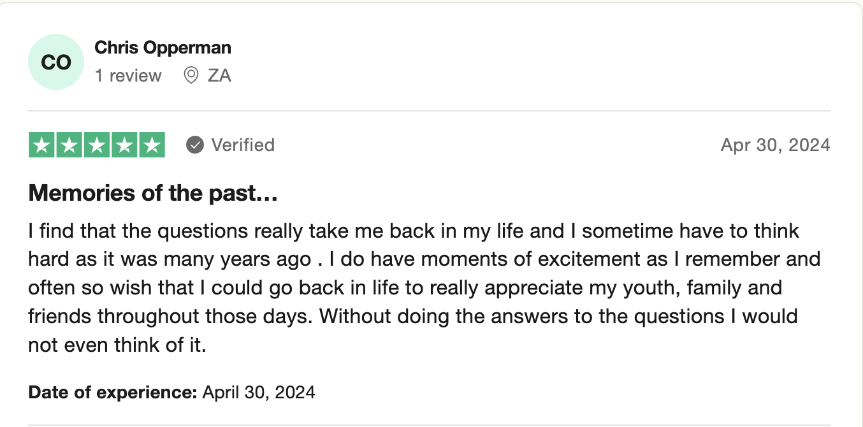Click the Apr 30, 2024 review date
This screenshot has height=427, width=863.
pos(775,145)
